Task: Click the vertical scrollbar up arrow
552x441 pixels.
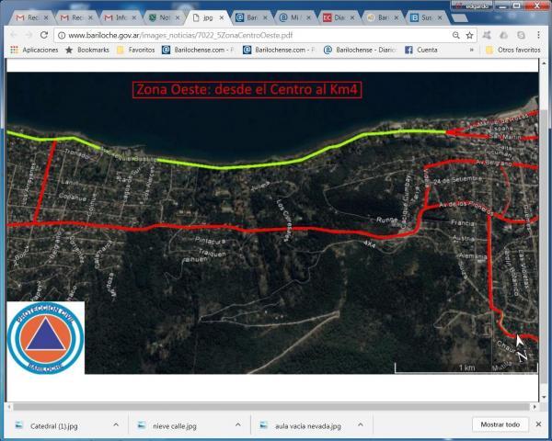Action: tap(543, 63)
